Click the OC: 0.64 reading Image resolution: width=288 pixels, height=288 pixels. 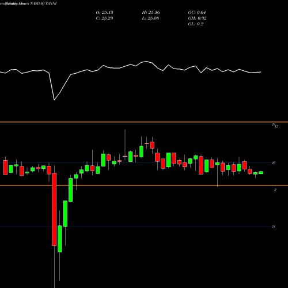pyautogui.click(x=197, y=13)
